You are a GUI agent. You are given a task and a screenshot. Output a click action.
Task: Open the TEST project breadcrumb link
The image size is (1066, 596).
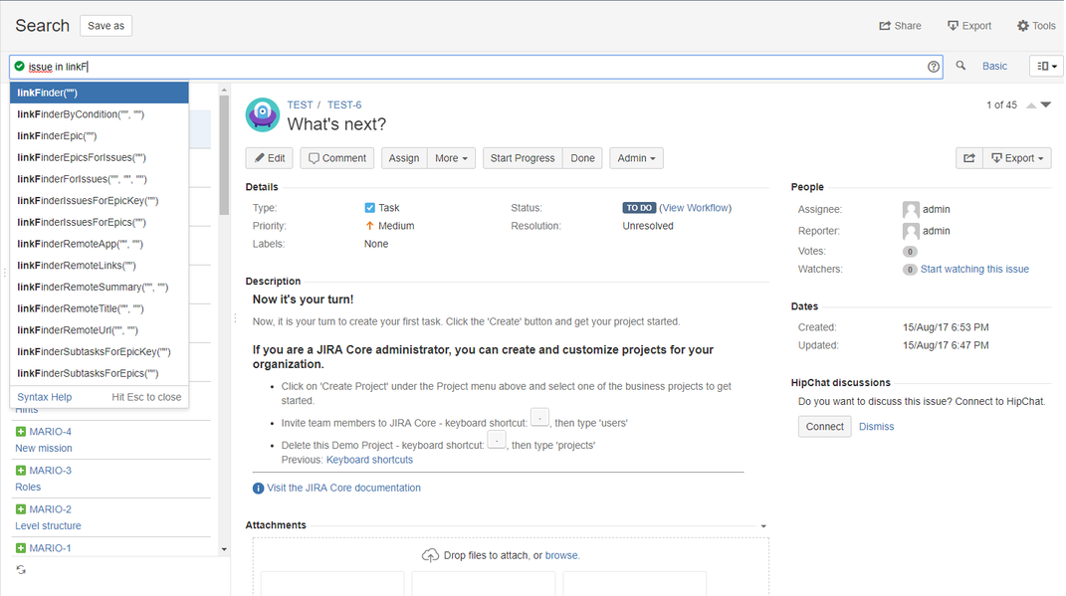[300, 105]
